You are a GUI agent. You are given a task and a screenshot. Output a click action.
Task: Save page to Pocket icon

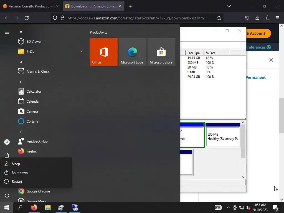coord(247,18)
